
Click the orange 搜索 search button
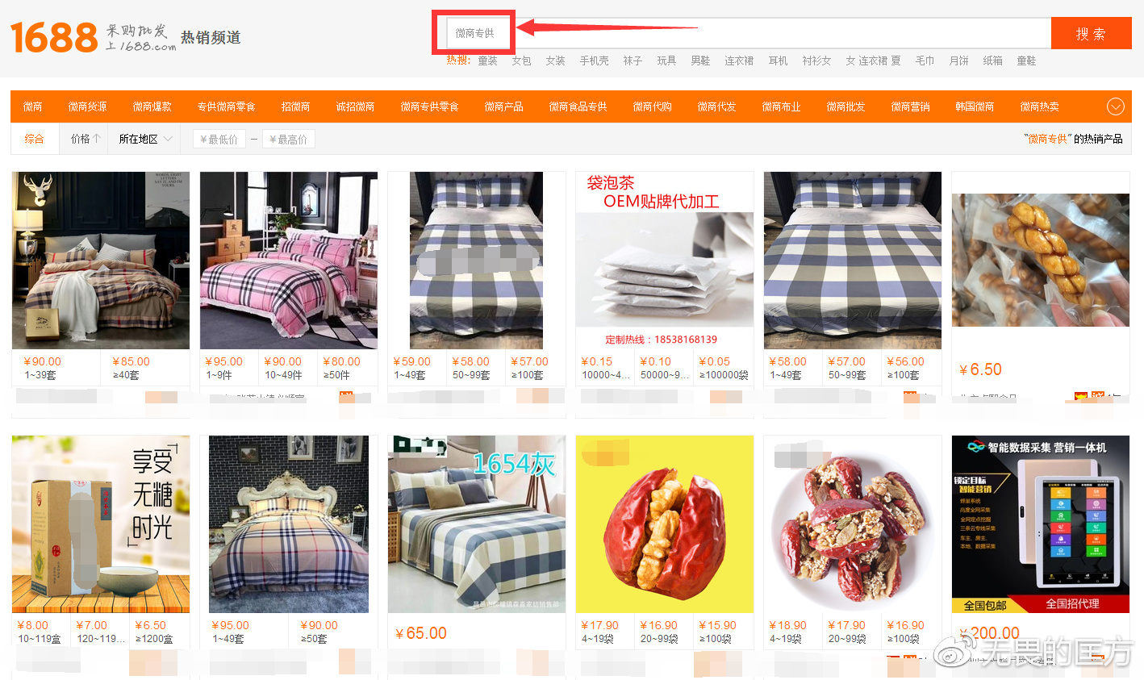pos(1091,33)
